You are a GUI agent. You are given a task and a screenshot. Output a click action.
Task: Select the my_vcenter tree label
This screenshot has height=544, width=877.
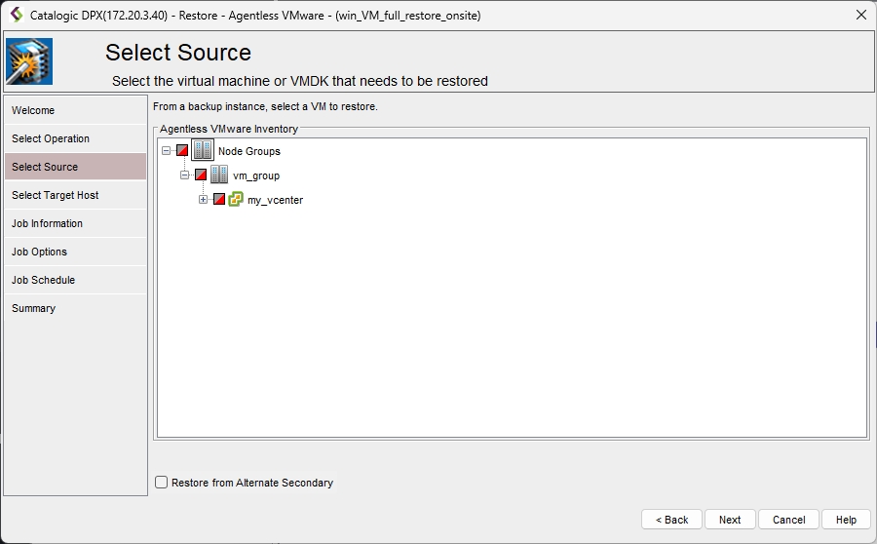[x=275, y=200]
